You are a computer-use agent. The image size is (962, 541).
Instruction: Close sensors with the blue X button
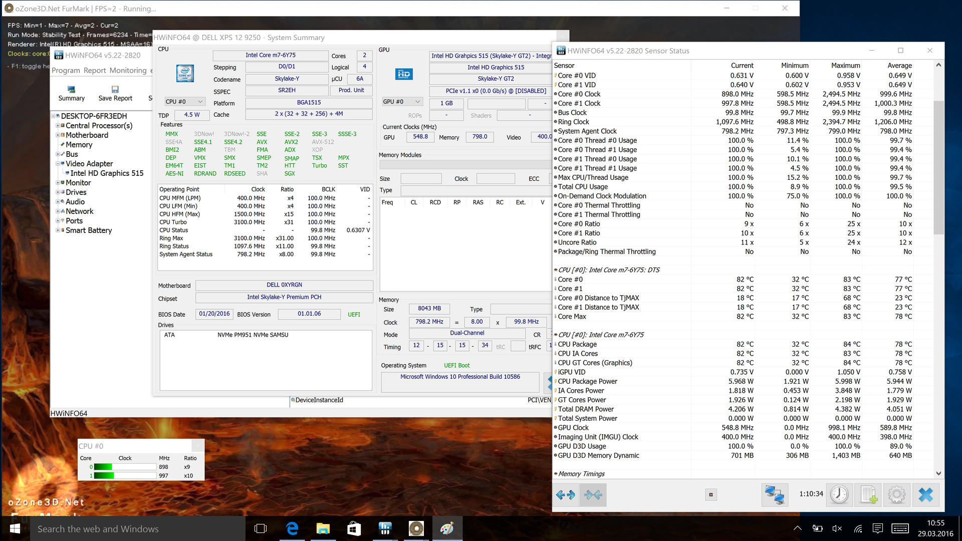click(926, 495)
